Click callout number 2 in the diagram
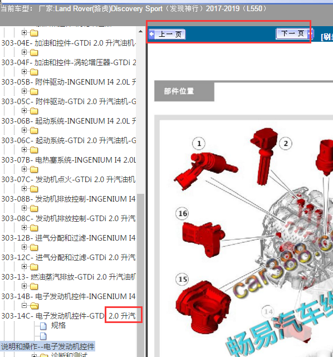The height and width of the screenshot is (357, 333). (286, 144)
